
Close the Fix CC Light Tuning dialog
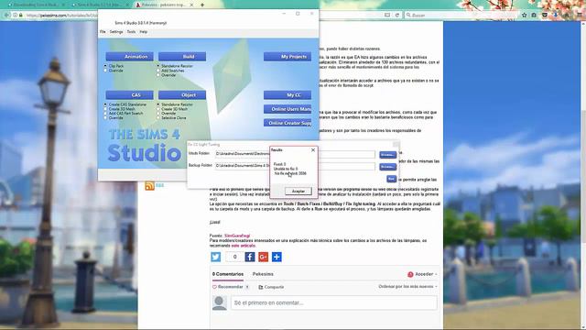click(396, 145)
